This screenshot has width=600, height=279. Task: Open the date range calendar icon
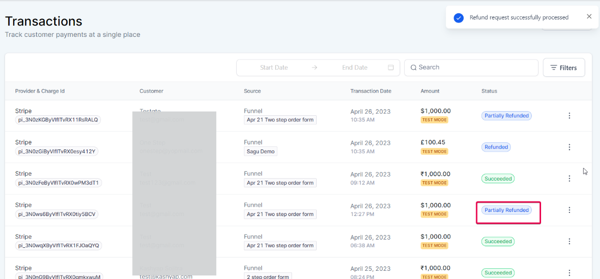coord(391,68)
